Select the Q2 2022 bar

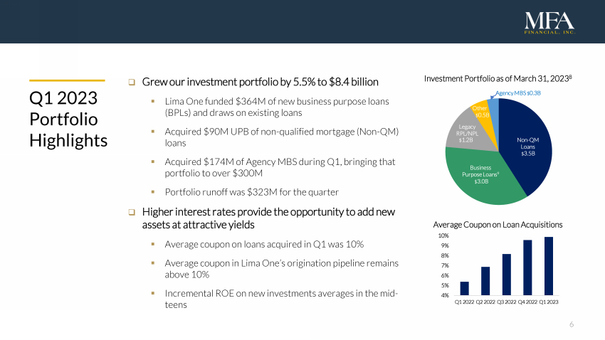[485, 280]
